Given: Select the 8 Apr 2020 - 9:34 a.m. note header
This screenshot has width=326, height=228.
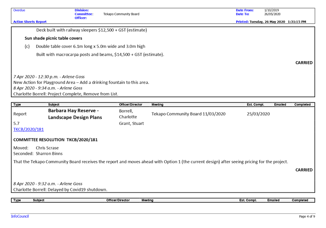Looking at the screenshot, I should (x=48, y=88).
